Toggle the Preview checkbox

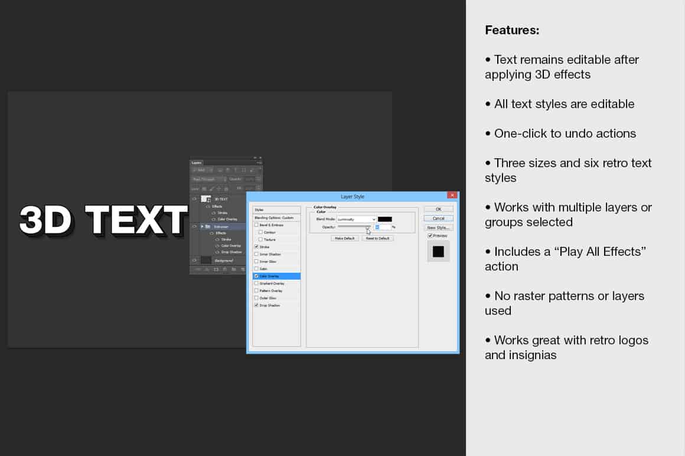click(x=430, y=236)
